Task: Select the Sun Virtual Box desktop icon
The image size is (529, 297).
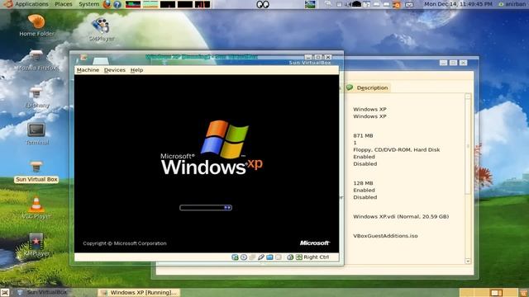Action: [x=36, y=172]
